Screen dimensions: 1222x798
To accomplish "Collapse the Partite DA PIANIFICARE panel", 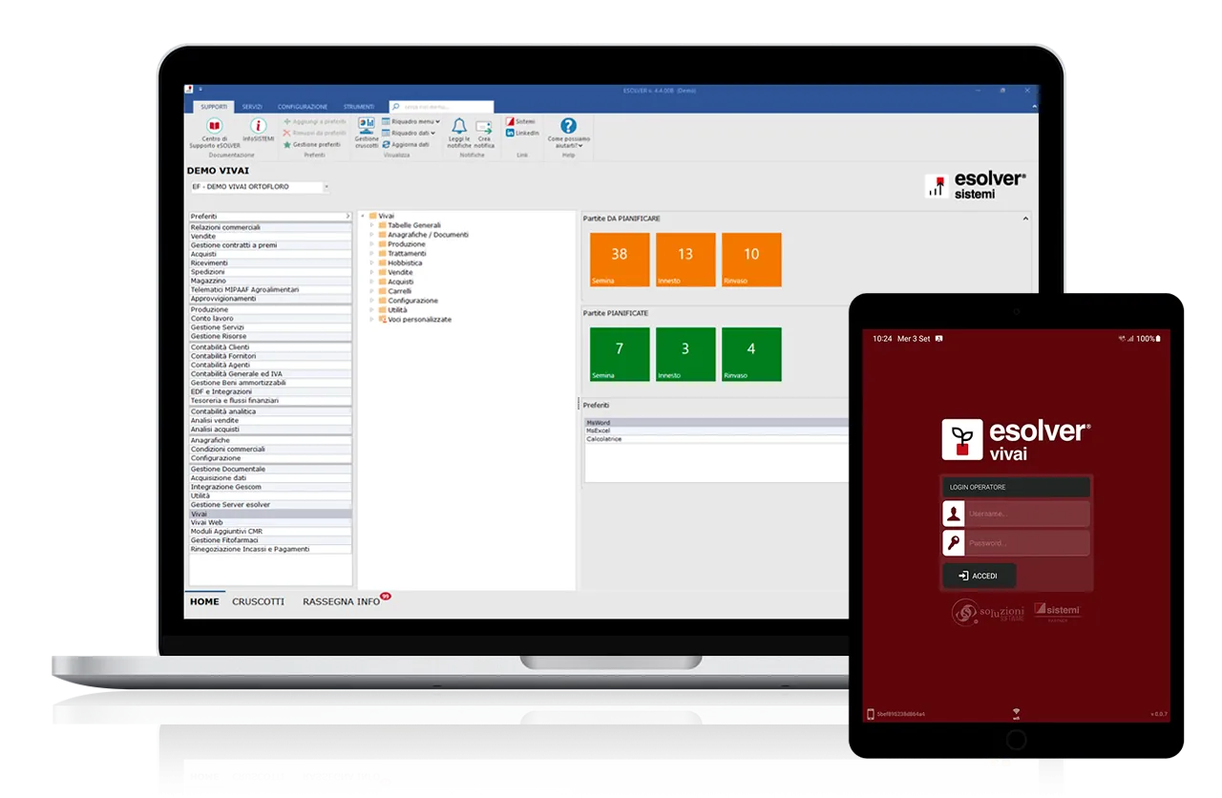I will 1025,219.
